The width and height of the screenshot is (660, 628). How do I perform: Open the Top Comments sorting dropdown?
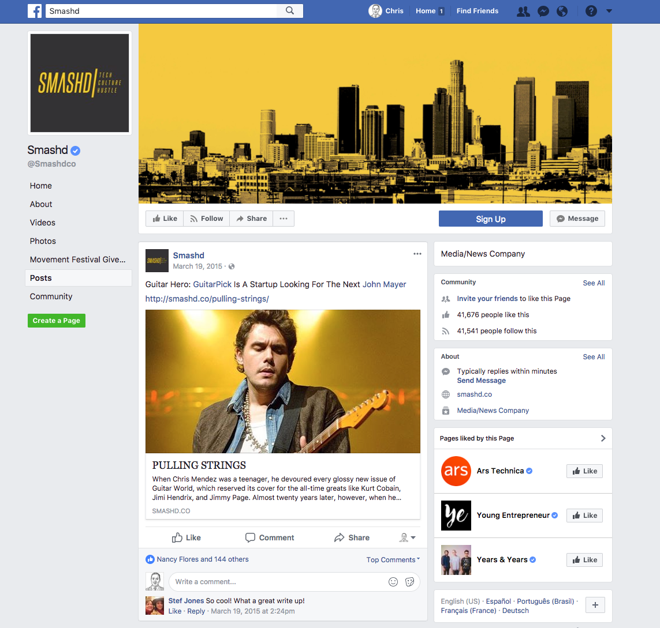[x=393, y=560]
